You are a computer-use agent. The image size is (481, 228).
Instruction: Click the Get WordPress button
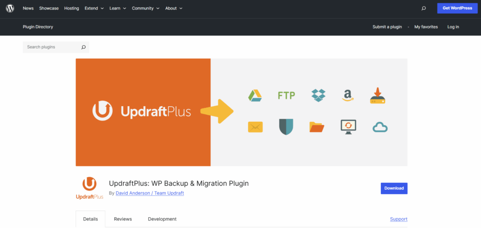tap(457, 8)
